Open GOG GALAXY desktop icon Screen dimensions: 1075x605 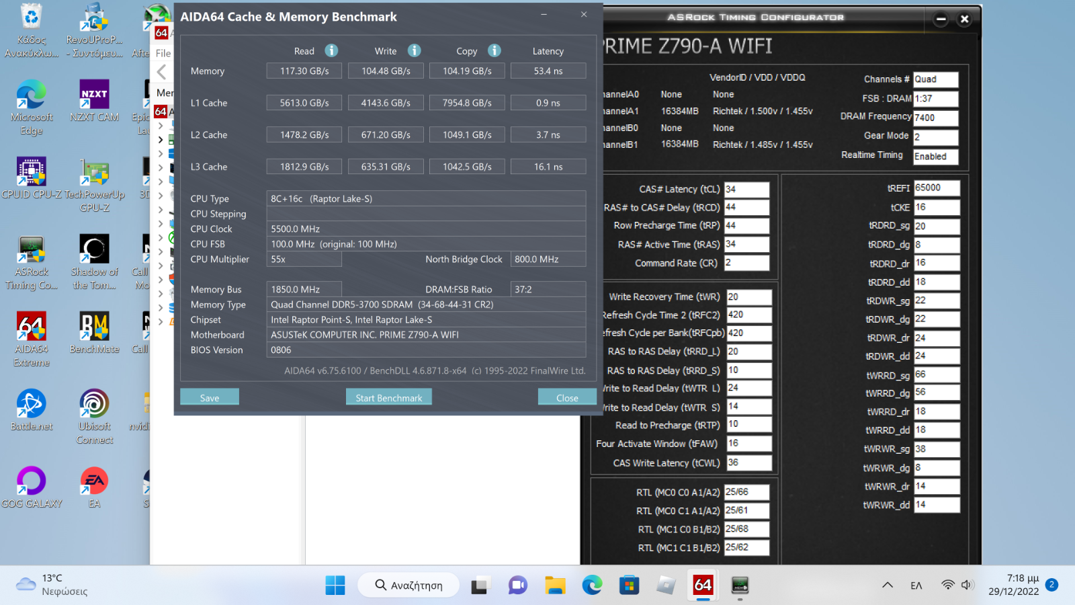pos(31,487)
